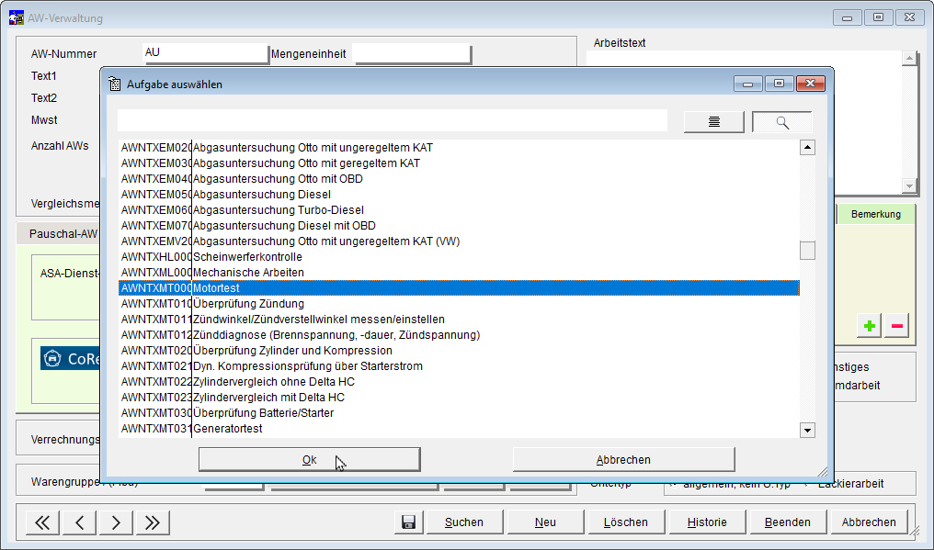Click Arbeitstext scrollbar up arrow
Screen dimensions: 934x550
coord(909,59)
